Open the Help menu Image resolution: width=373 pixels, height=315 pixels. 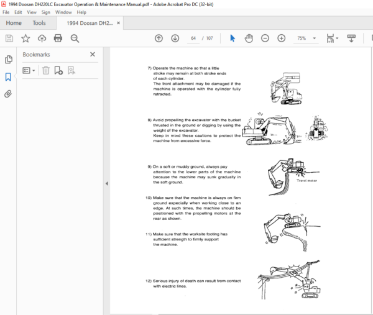[81, 12]
